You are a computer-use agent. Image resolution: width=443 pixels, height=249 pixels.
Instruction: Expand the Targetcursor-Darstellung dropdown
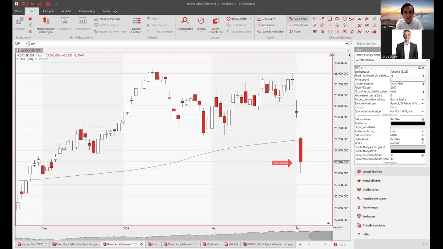[x=423, y=100]
